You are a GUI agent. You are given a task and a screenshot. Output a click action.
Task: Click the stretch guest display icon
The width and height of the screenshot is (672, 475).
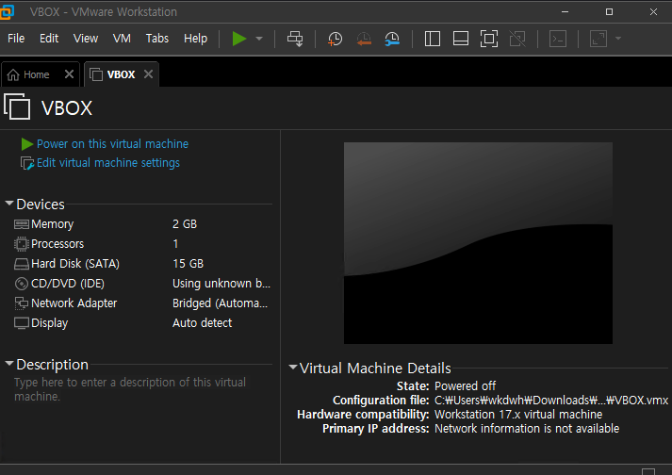[598, 39]
